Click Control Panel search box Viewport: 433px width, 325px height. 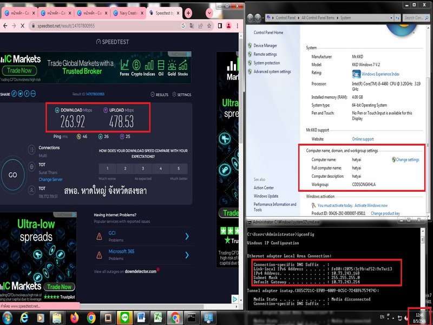(x=416, y=18)
